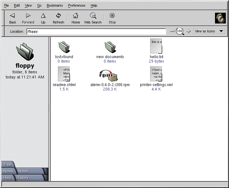Go to the Home folder
The width and height of the screenshot is (229, 188).
76,18
